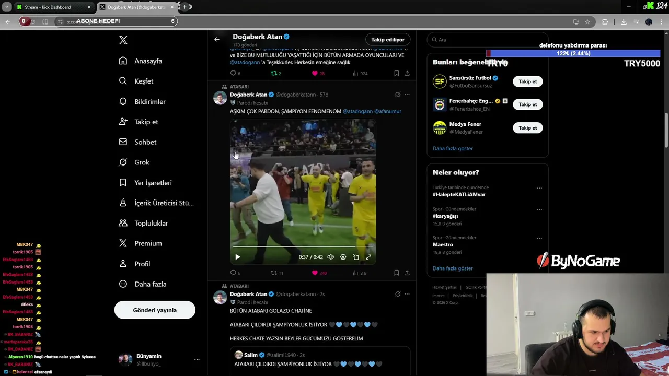Enter fullscreen on the video player
Image resolution: width=669 pixels, height=376 pixels.
click(368, 257)
